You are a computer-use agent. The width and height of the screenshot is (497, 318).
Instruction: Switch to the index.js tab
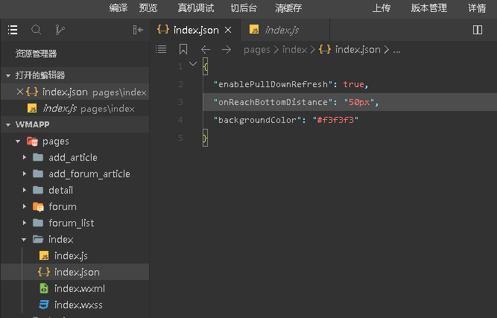tap(285, 30)
